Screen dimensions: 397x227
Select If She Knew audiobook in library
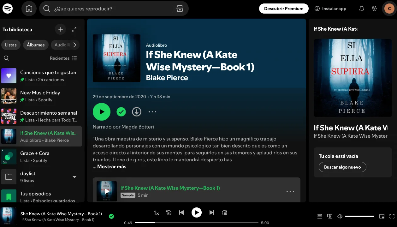[42, 136]
